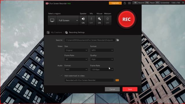Viewport: 185px width, 104px height.
Task: Open the Quality dropdown showing High
Action: [102, 59]
